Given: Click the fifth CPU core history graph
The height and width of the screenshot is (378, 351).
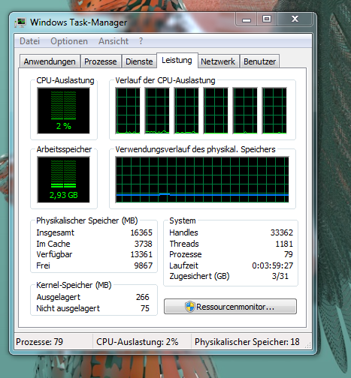Looking at the screenshot, I should tap(245, 110).
